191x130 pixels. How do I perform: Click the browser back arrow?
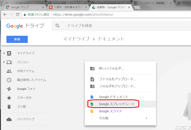[5, 14]
